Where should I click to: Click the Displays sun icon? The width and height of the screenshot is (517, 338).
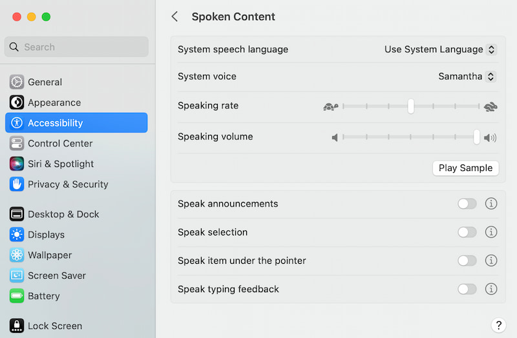(17, 235)
